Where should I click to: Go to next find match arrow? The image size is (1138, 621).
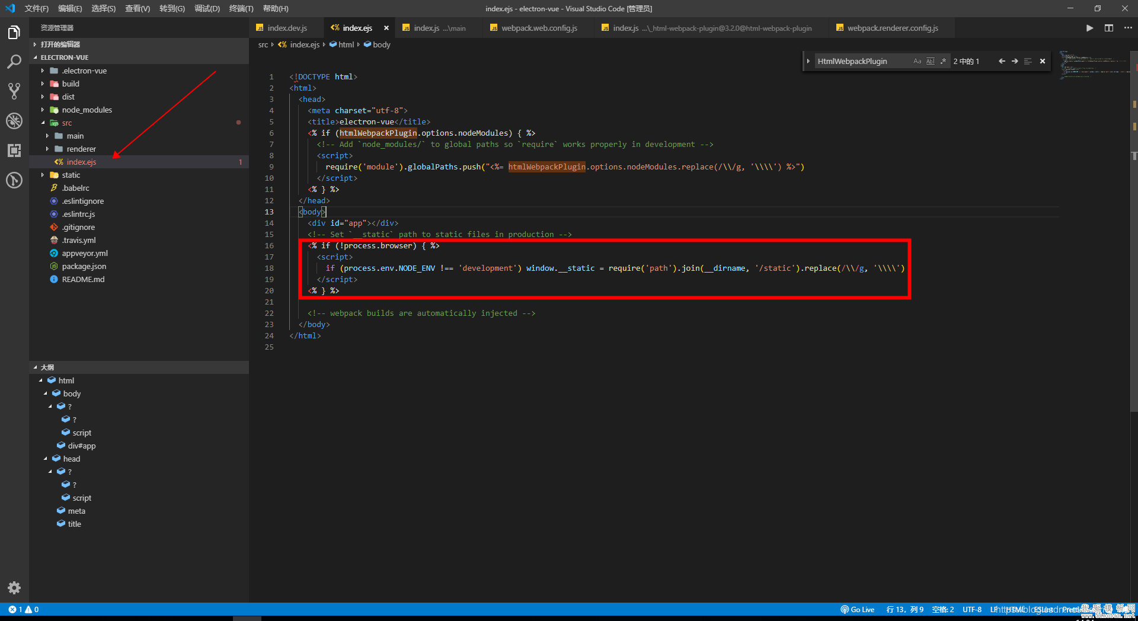click(x=1015, y=61)
